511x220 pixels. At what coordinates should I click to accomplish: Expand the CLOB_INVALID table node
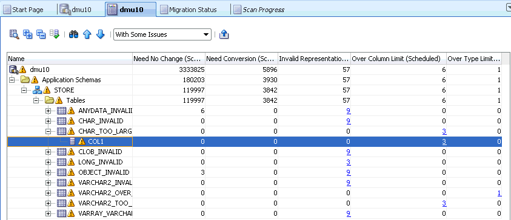pyautogui.click(x=48, y=152)
